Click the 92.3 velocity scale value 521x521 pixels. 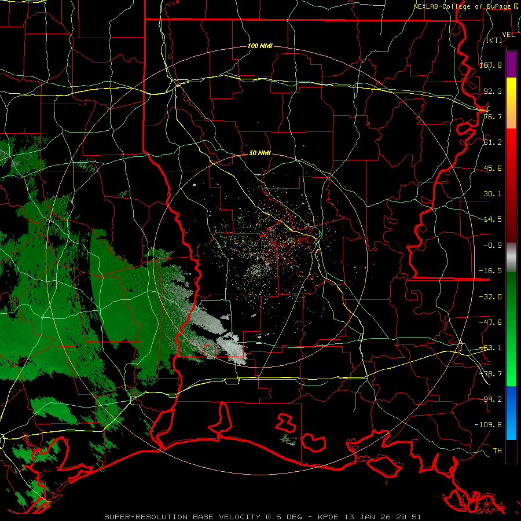493,91
